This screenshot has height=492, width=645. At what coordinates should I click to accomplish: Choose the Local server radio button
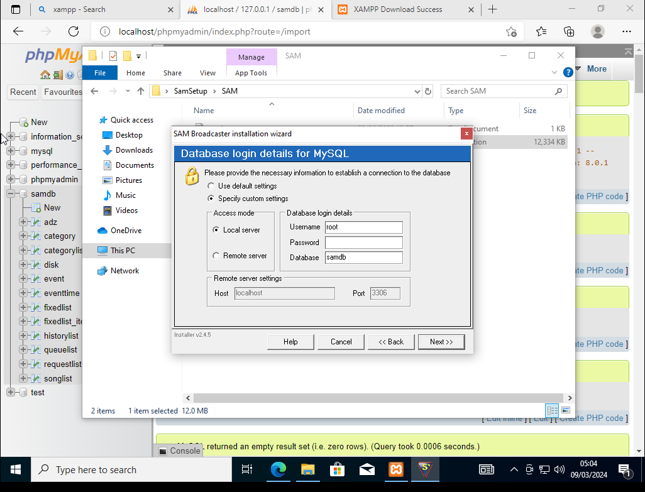[216, 230]
